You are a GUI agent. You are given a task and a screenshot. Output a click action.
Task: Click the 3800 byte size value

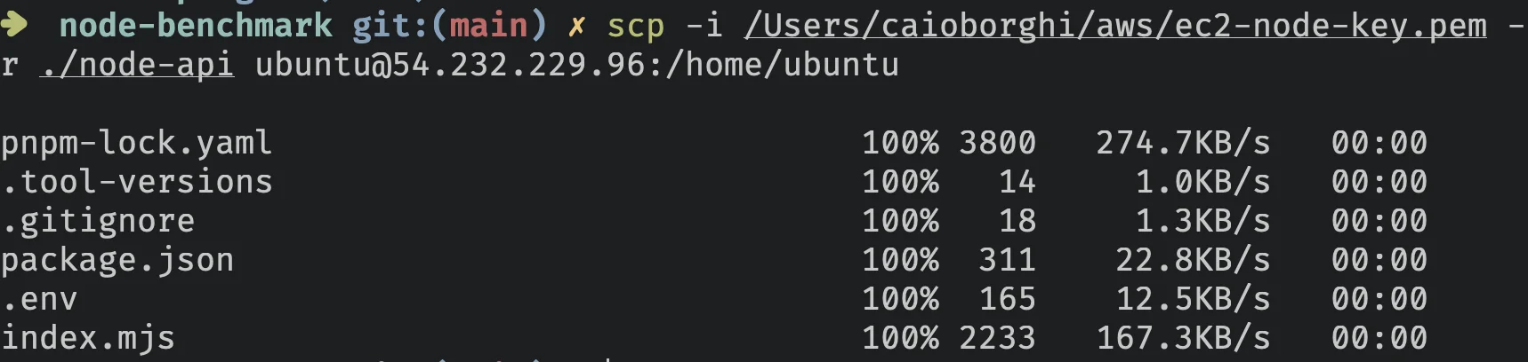[x=997, y=143]
